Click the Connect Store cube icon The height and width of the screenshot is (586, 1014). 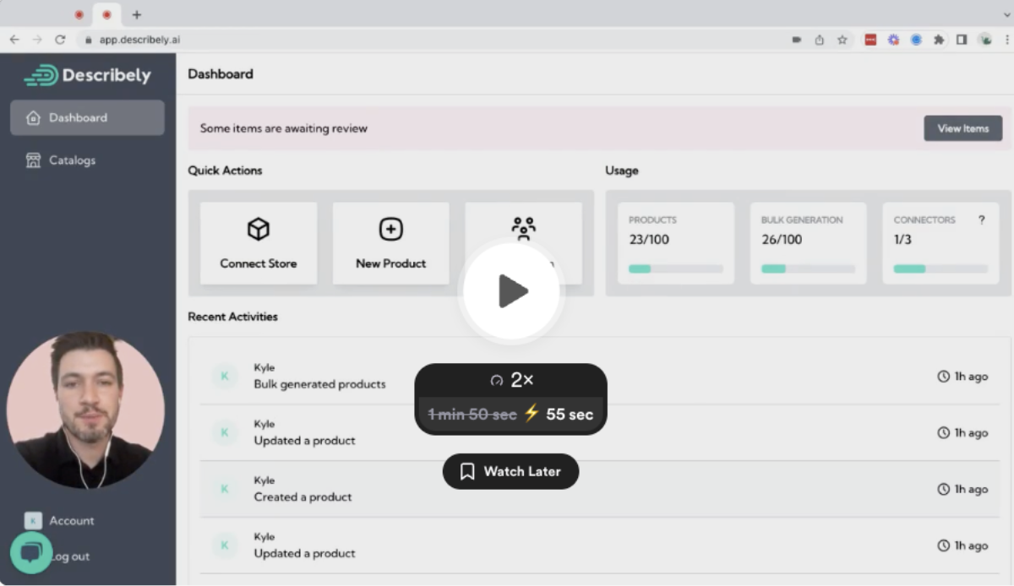258,229
